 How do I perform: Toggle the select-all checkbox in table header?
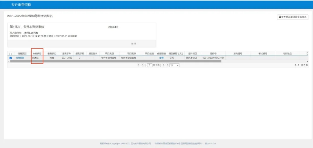pyautogui.click(x=11, y=54)
